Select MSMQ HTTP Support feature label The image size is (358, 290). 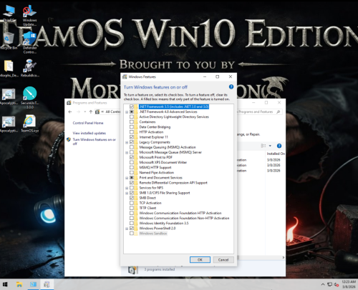[155, 167]
